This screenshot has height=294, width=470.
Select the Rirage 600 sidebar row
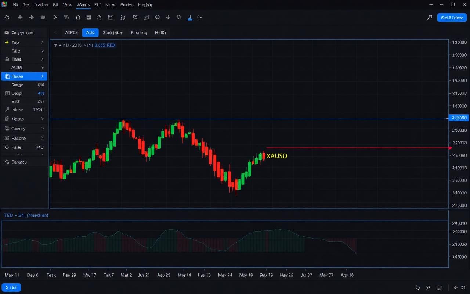(x=24, y=85)
